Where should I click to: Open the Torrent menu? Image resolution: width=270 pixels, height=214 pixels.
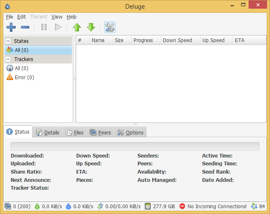39,17
